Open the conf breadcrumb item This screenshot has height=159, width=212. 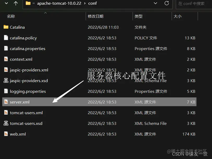pyautogui.click(x=92, y=3)
